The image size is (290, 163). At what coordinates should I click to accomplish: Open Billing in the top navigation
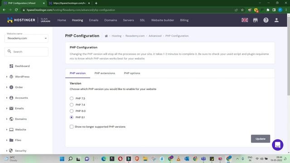click(x=184, y=20)
